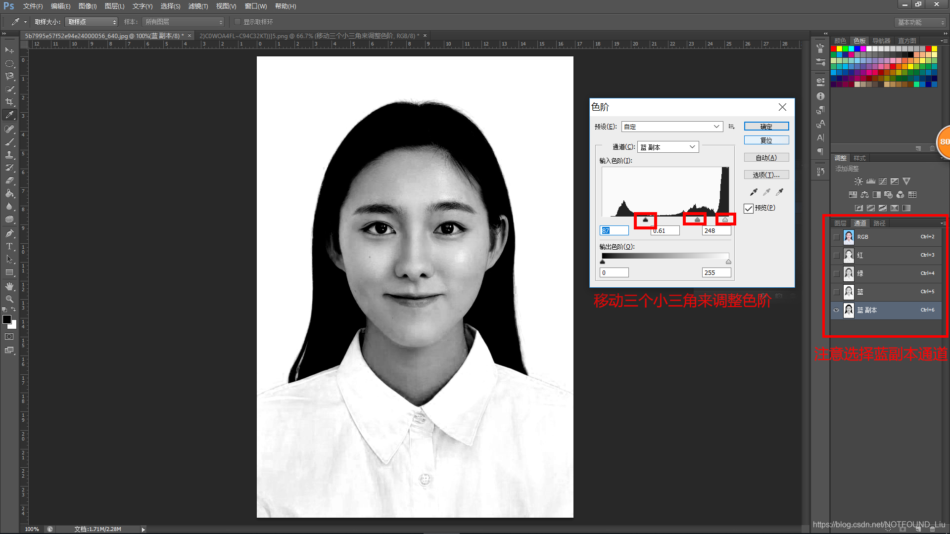Open preset options menu icon in Levels
The image size is (950, 534).
(731, 127)
